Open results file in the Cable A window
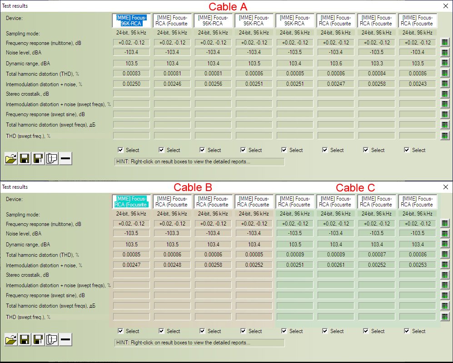Viewport: 453px width, 363px height. (10, 159)
